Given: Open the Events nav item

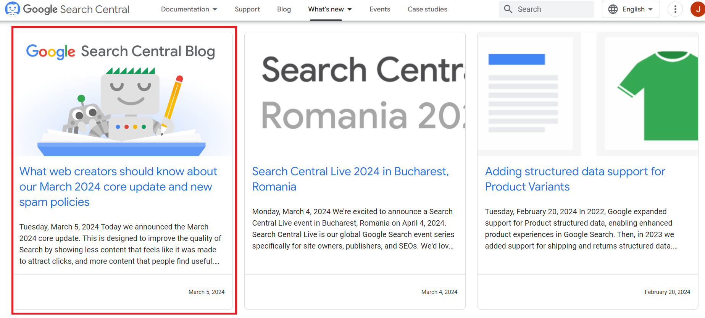Looking at the screenshot, I should coord(380,9).
